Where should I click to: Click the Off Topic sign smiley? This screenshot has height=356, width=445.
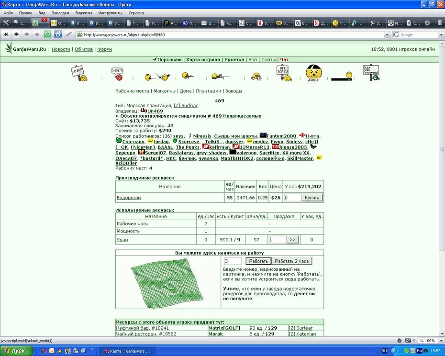[284, 73]
